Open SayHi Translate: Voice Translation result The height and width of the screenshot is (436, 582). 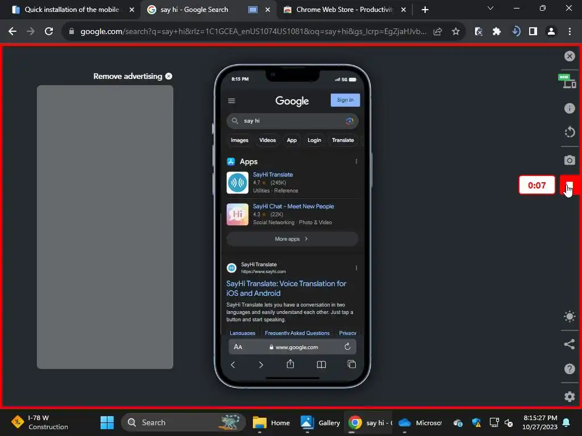tap(286, 288)
